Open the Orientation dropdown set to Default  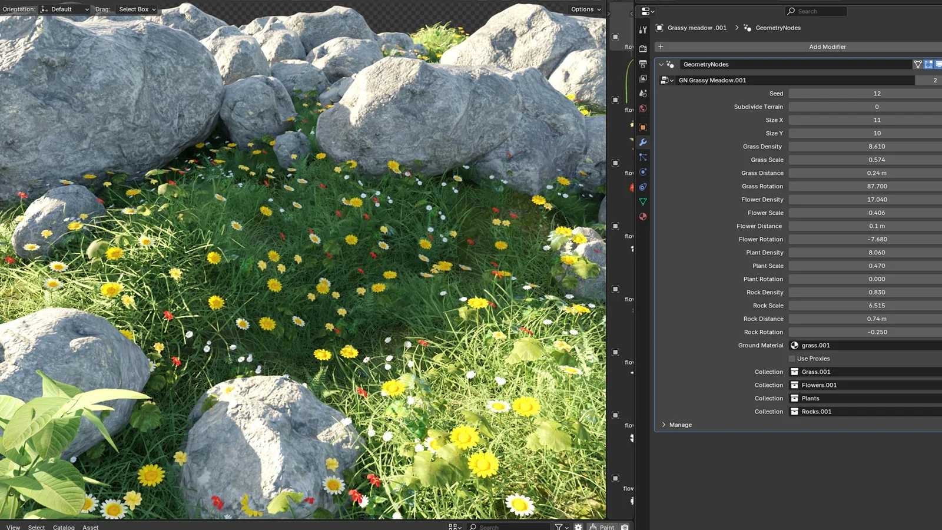click(65, 9)
